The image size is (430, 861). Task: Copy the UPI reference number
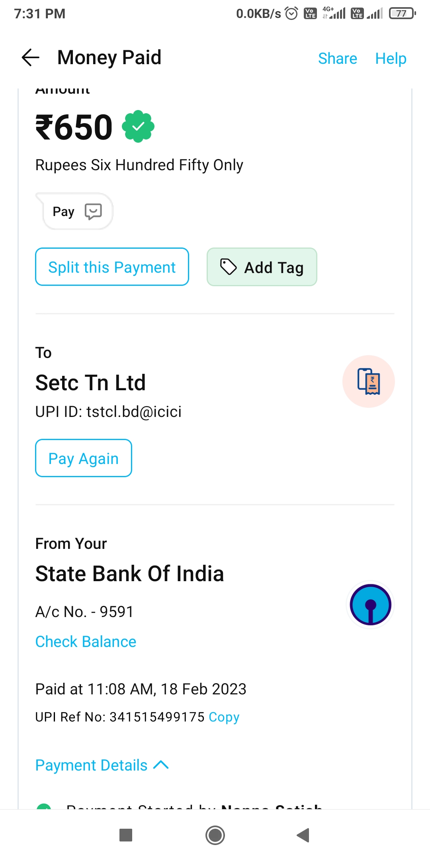(224, 717)
